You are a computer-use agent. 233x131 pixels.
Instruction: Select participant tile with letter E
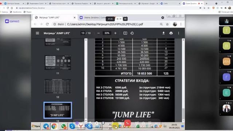click(226, 93)
